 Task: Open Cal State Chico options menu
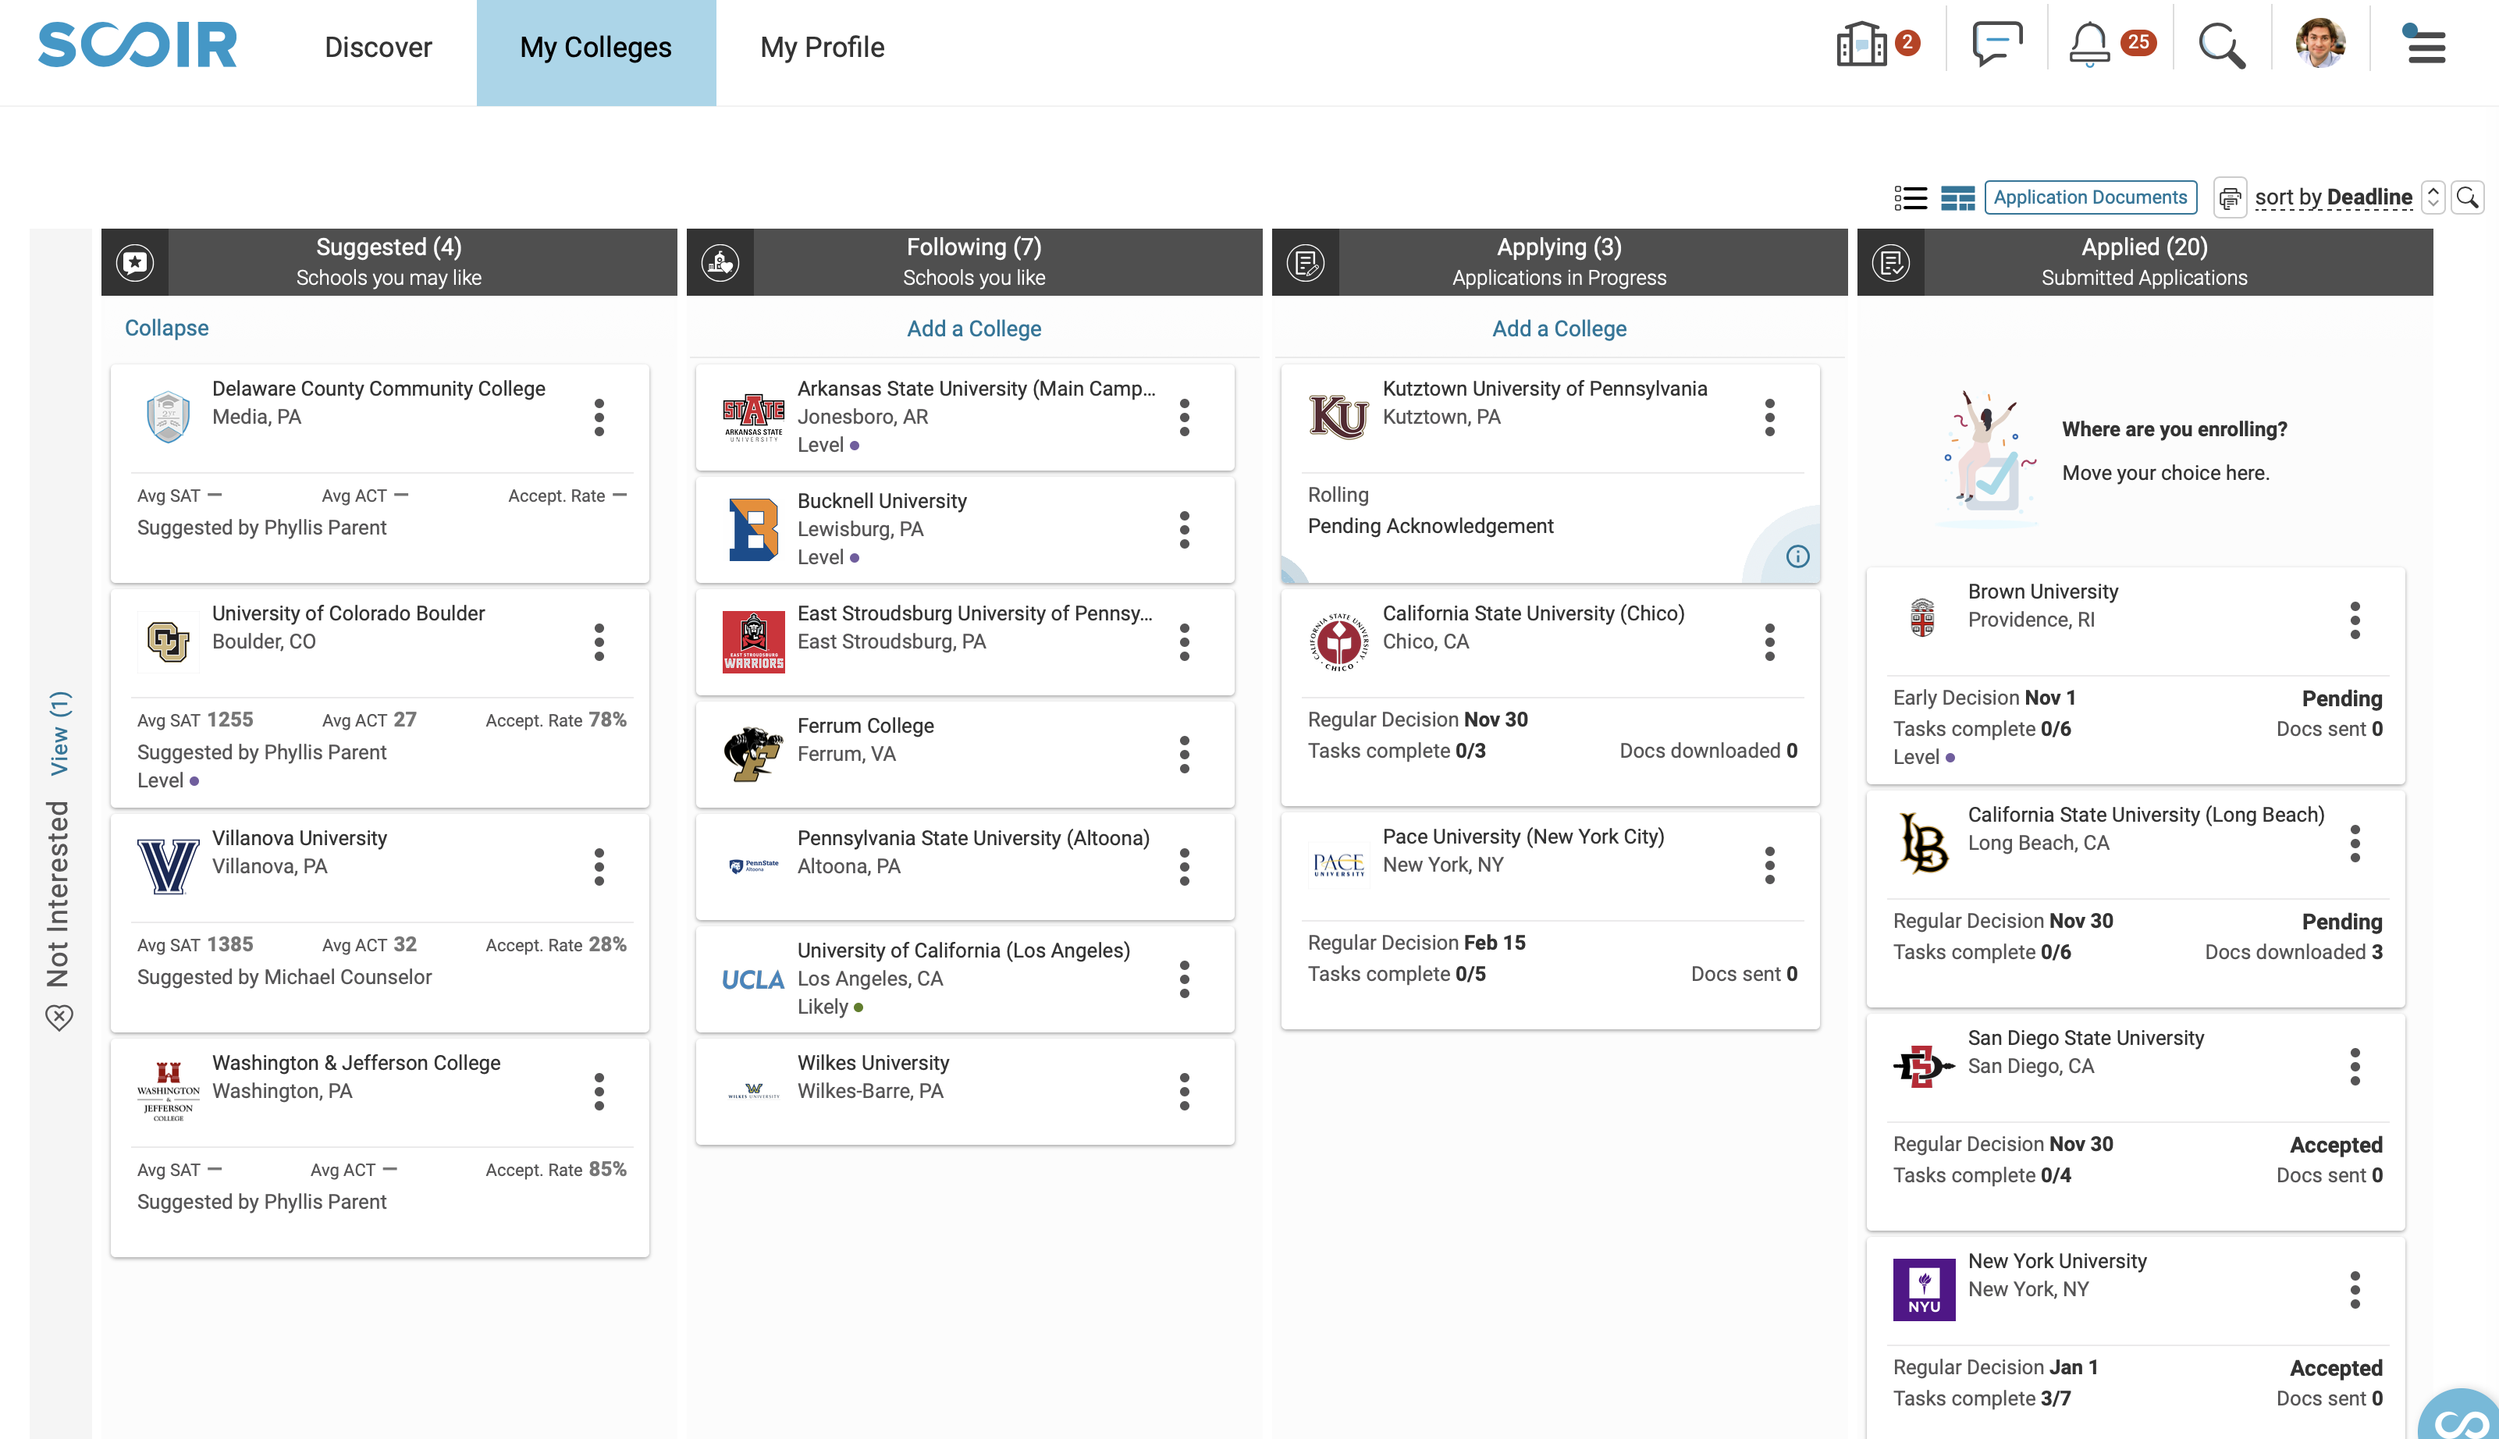(x=1768, y=642)
